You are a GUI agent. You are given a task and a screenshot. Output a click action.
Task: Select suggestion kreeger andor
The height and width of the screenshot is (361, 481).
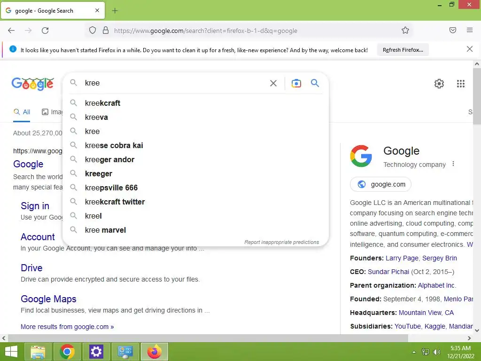click(195, 160)
